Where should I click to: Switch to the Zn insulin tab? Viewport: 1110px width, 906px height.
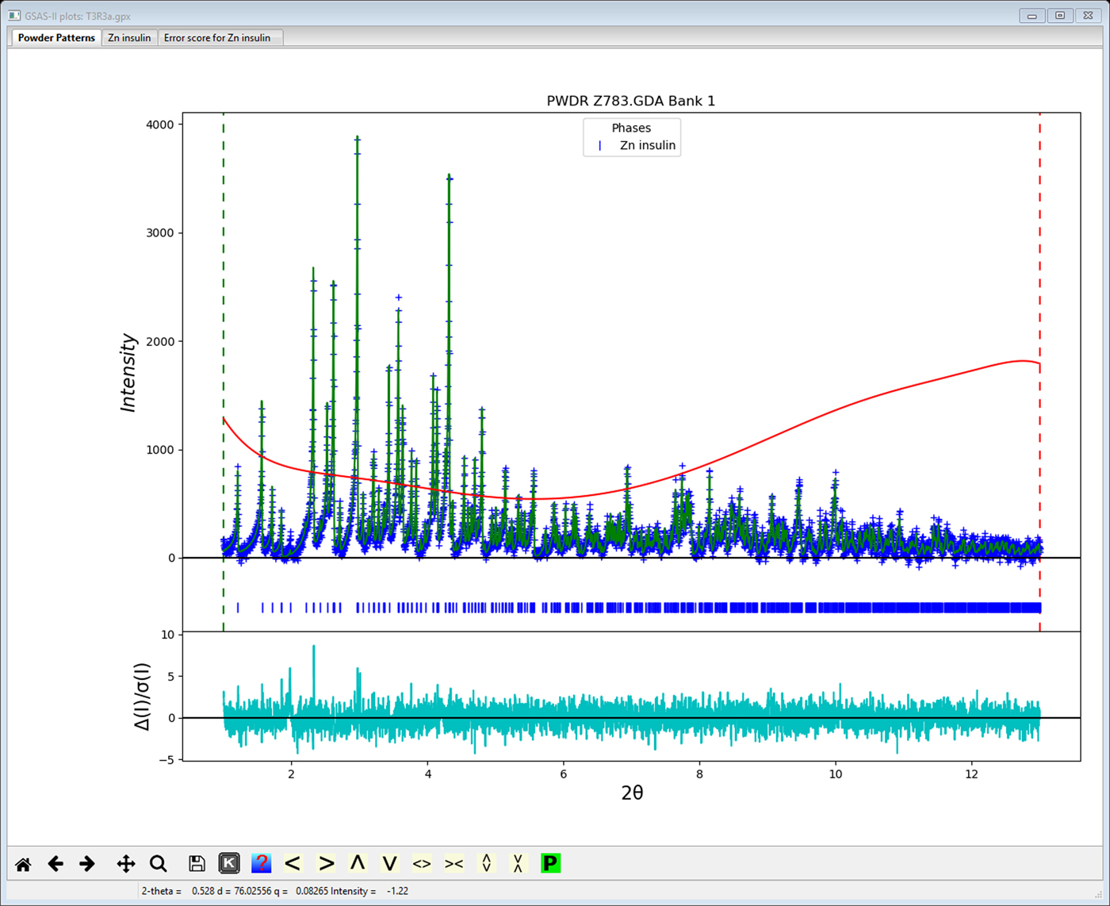coord(129,37)
